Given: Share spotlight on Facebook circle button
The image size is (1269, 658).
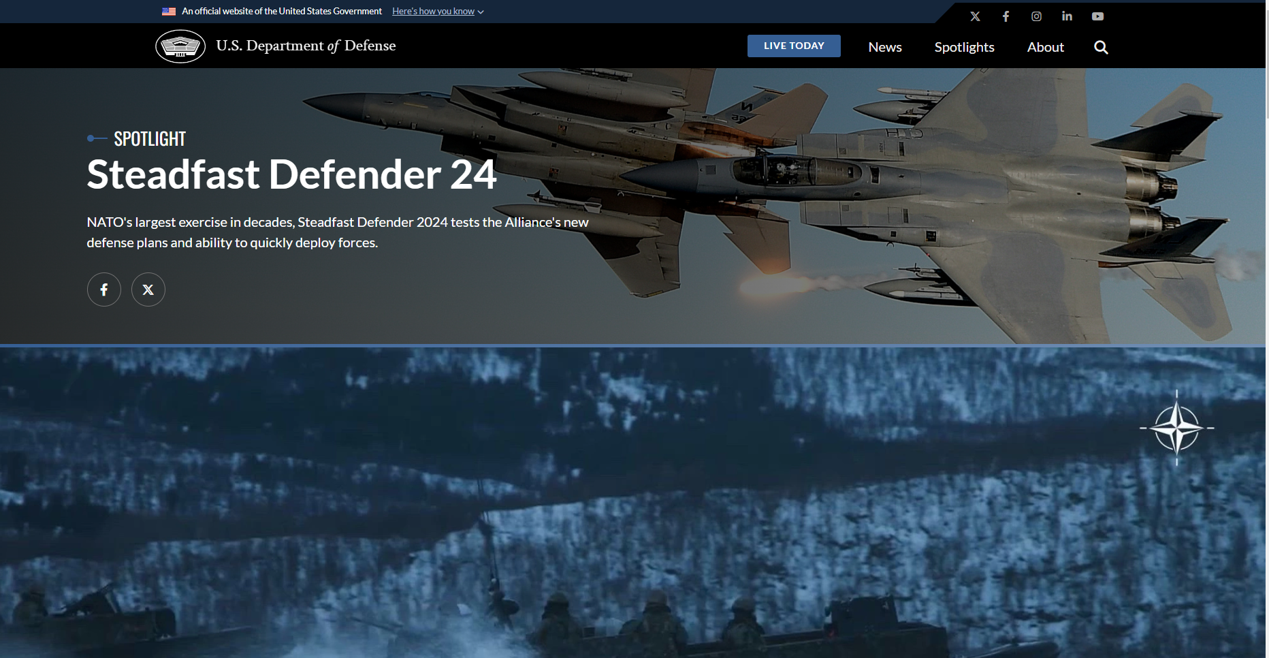Looking at the screenshot, I should point(104,289).
